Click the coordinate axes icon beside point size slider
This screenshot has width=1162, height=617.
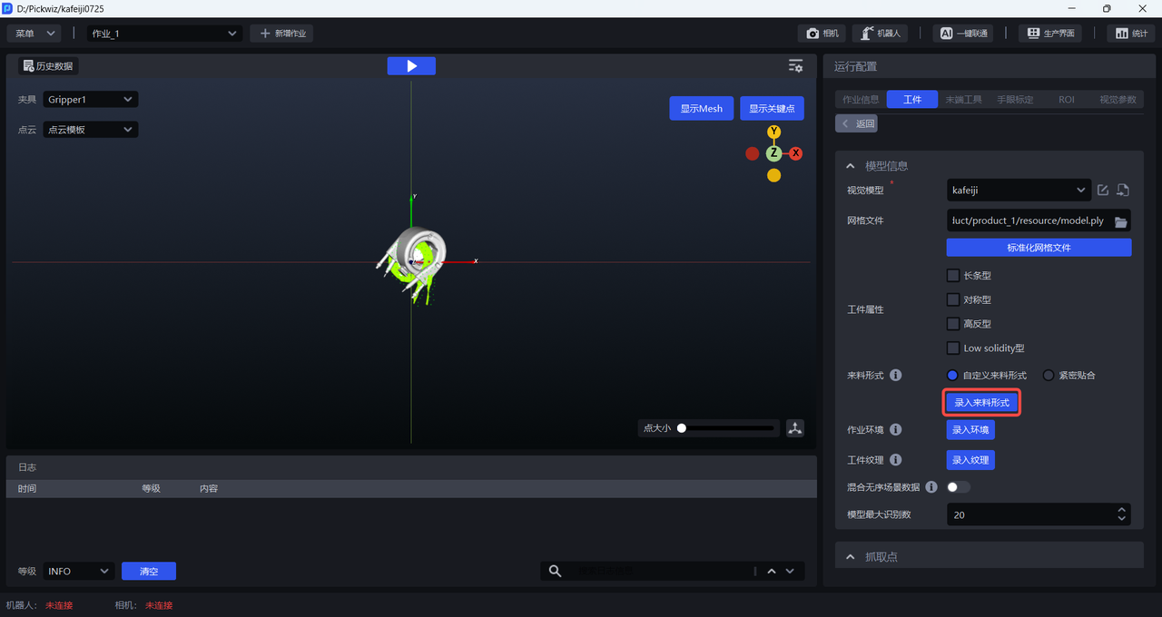coord(795,428)
